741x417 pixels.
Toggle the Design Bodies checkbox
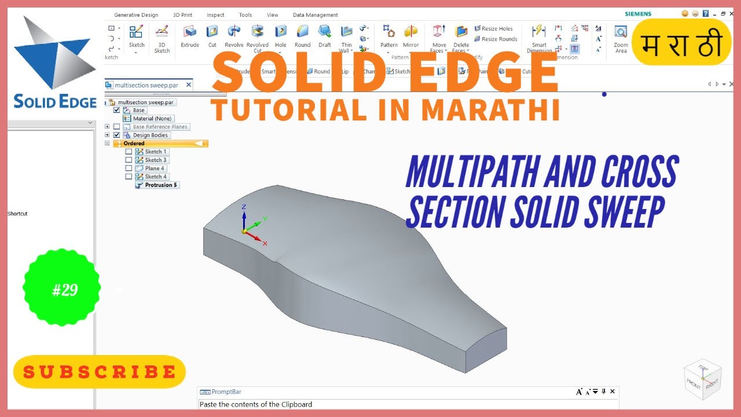tap(117, 135)
